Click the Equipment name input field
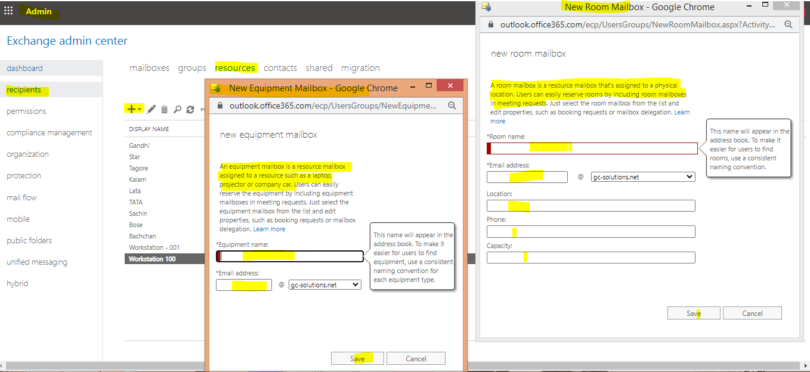The height and width of the screenshot is (372, 810). (x=289, y=256)
